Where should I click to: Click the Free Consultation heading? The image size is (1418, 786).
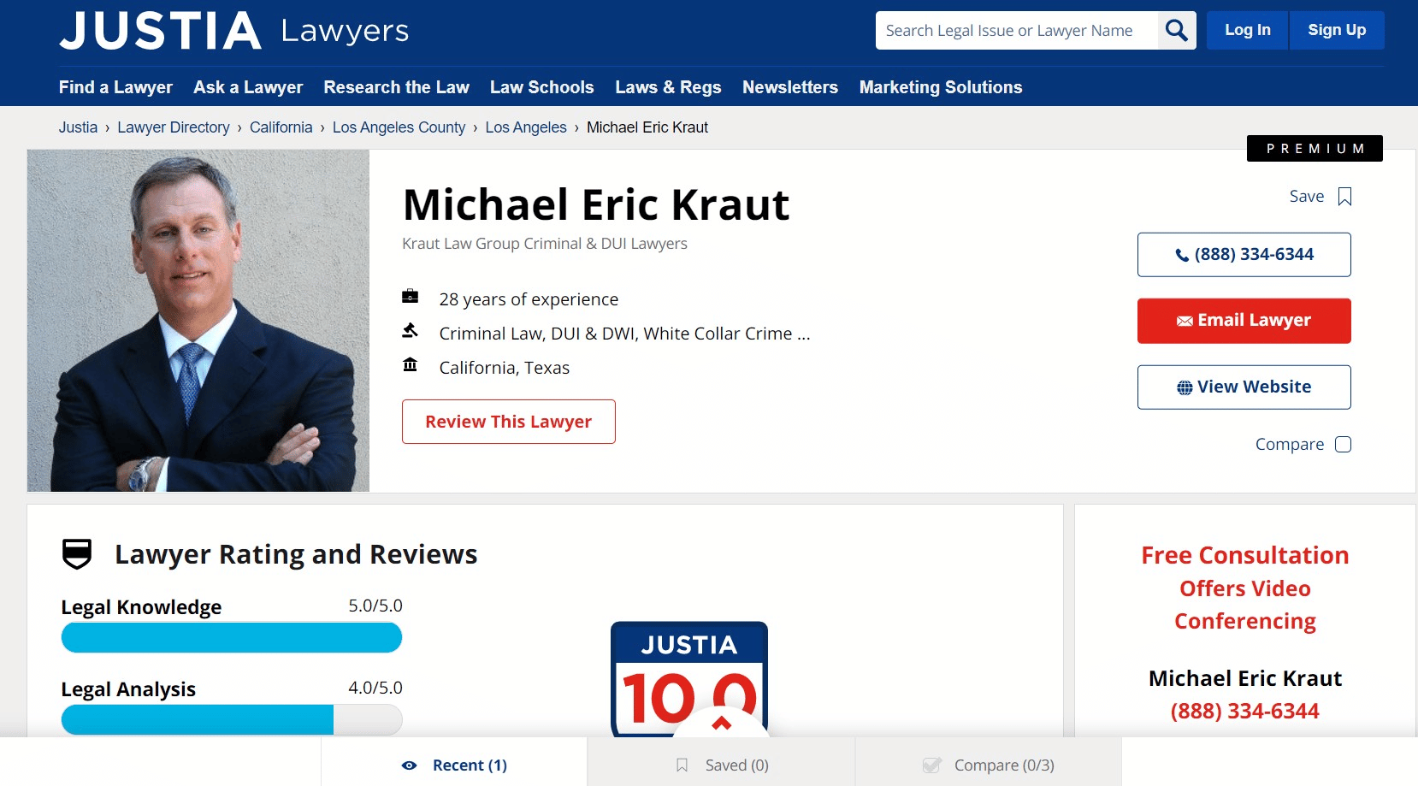click(x=1245, y=556)
